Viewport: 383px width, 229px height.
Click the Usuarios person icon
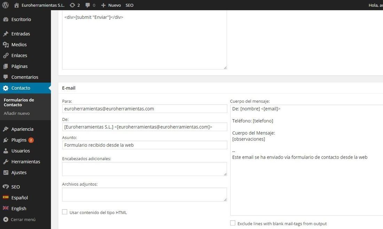pos(6,151)
